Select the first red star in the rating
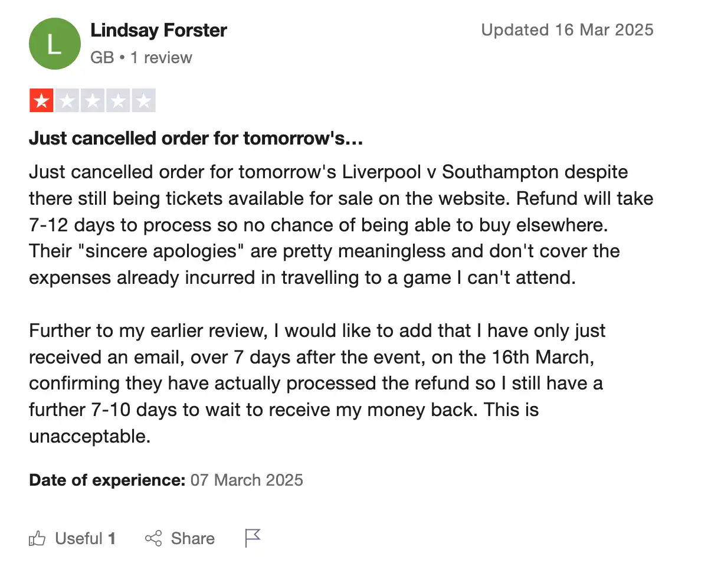The image size is (708, 586). [41, 100]
